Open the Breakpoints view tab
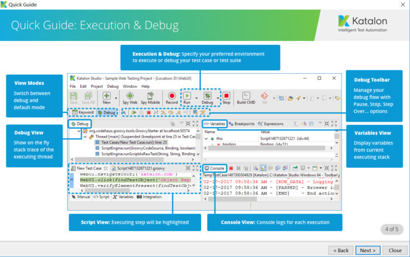Viewport: 410px width, 257px height. 241,124
